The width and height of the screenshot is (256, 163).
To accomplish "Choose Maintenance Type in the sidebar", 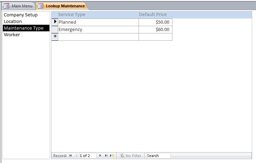I will click(x=24, y=28).
